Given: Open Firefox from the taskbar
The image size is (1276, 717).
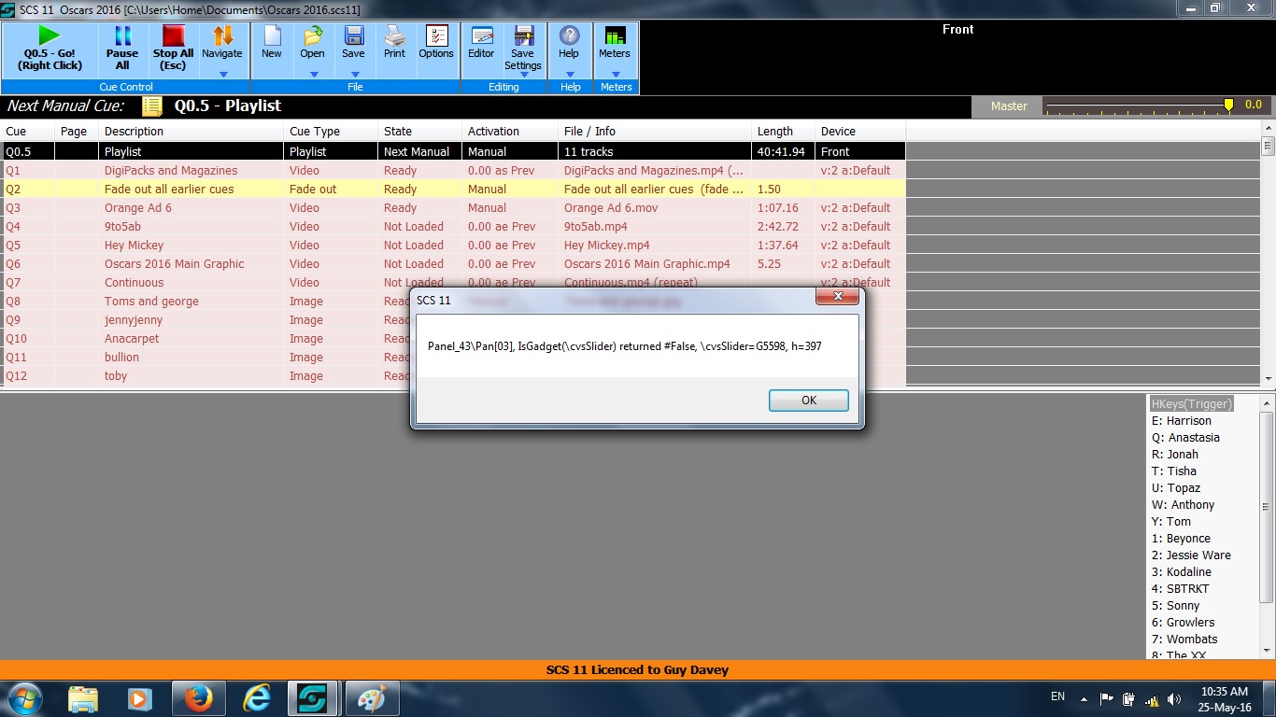Looking at the screenshot, I should click(198, 698).
